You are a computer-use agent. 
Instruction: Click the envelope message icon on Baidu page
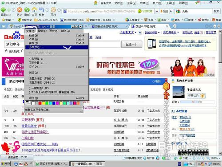[x=140, y=33]
